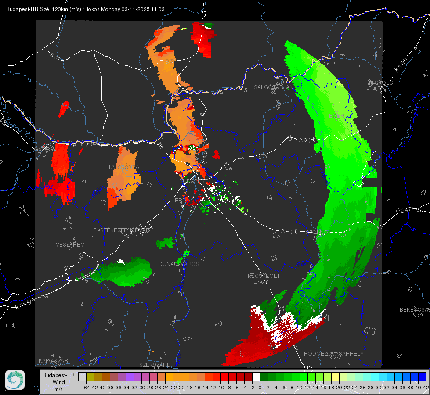Click the SZEKSZARD city label

[155, 365]
